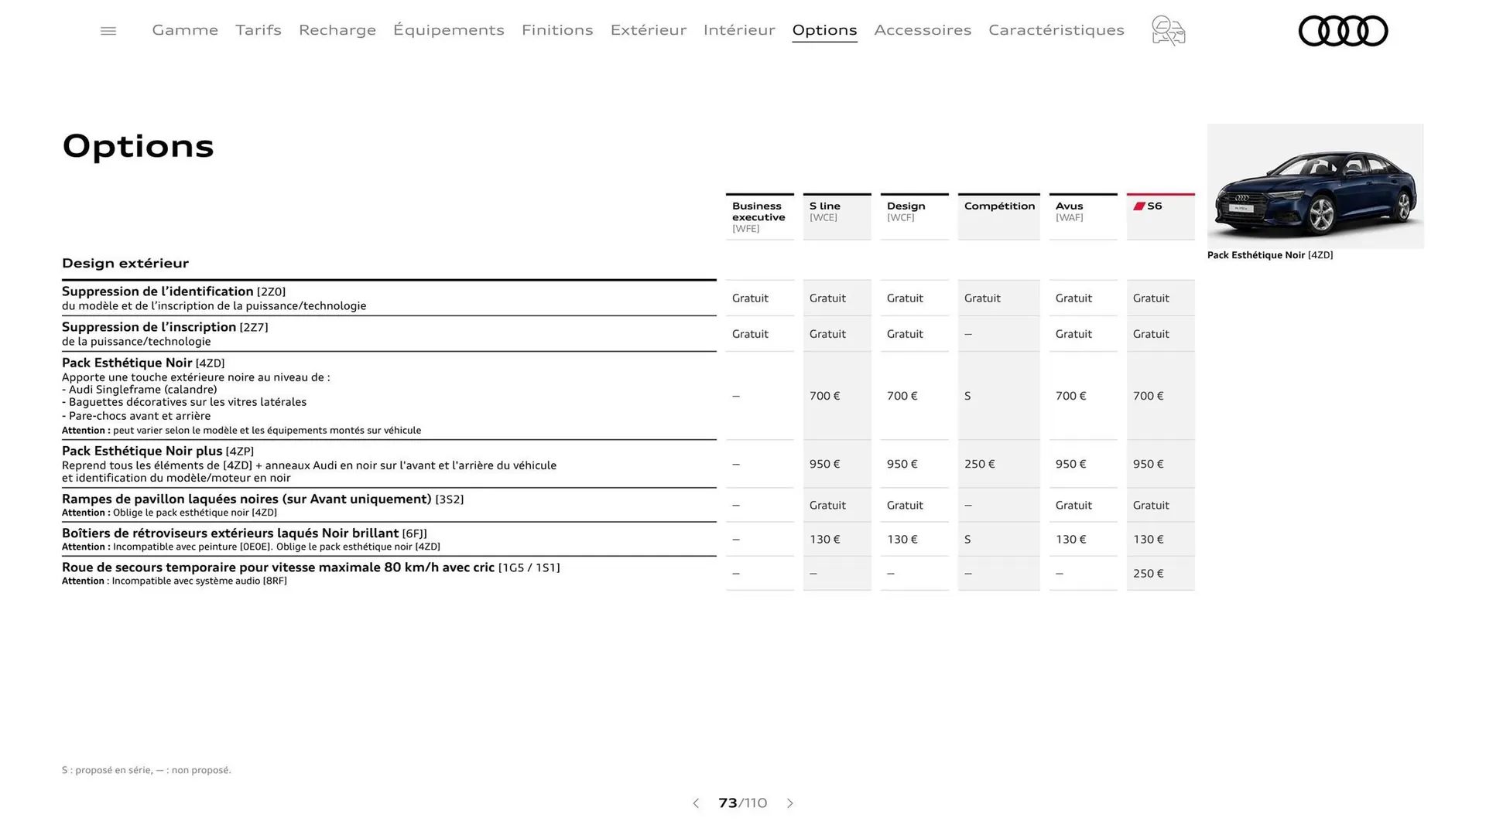Open the Accessoires page

pyautogui.click(x=923, y=30)
